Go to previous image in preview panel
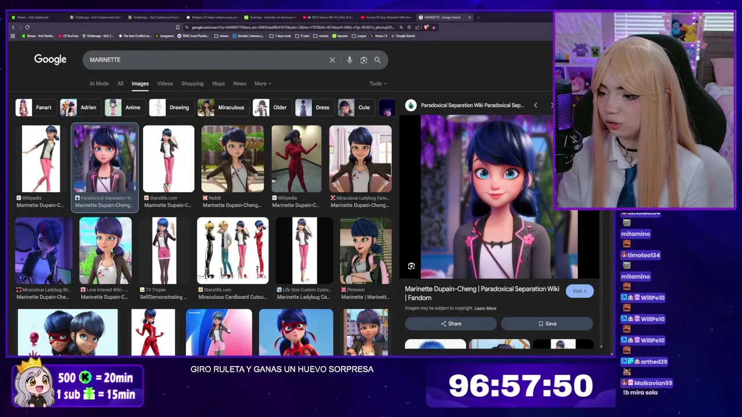 (535, 105)
